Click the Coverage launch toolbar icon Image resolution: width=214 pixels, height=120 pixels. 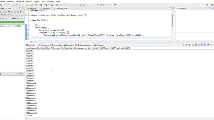click(x=46, y=5)
